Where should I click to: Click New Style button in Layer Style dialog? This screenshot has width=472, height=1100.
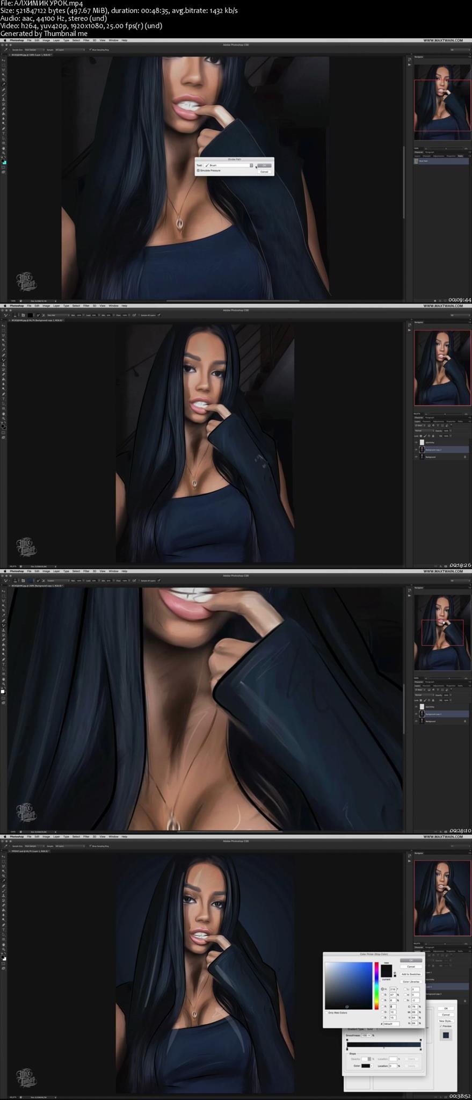(446, 1021)
